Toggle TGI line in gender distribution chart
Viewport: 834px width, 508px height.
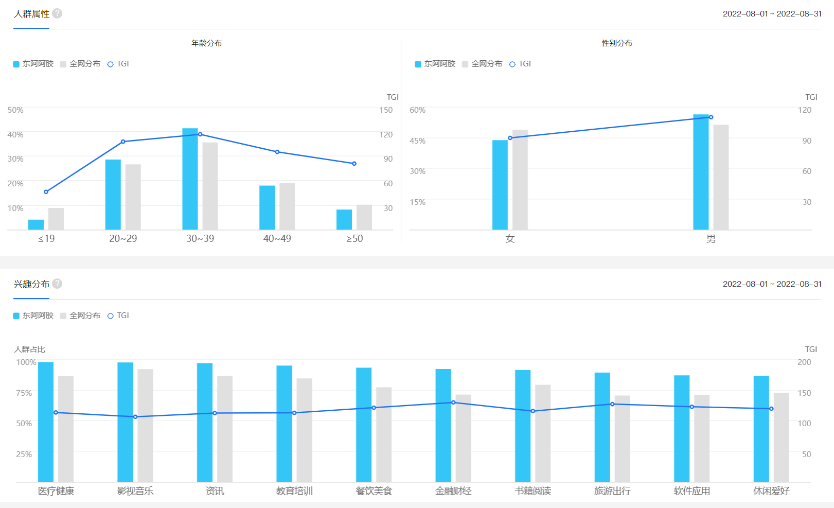tap(520, 64)
